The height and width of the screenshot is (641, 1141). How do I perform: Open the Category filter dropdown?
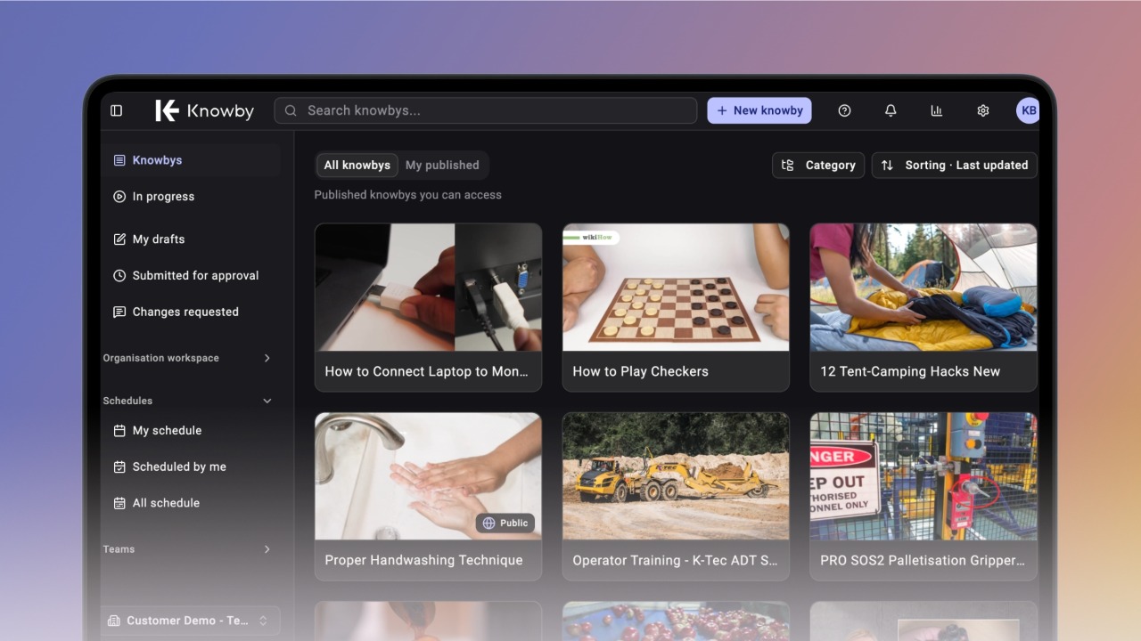pyautogui.click(x=818, y=165)
